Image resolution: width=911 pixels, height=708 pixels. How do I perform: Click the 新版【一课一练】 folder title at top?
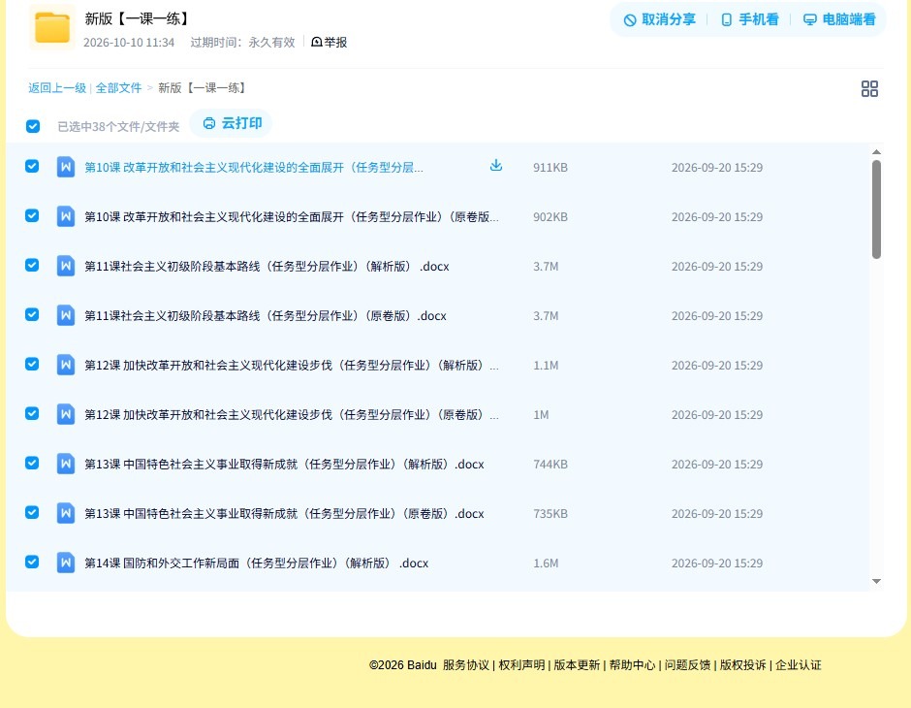[139, 18]
